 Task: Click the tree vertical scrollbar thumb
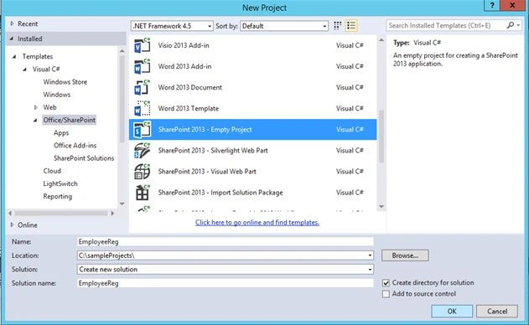click(122, 99)
